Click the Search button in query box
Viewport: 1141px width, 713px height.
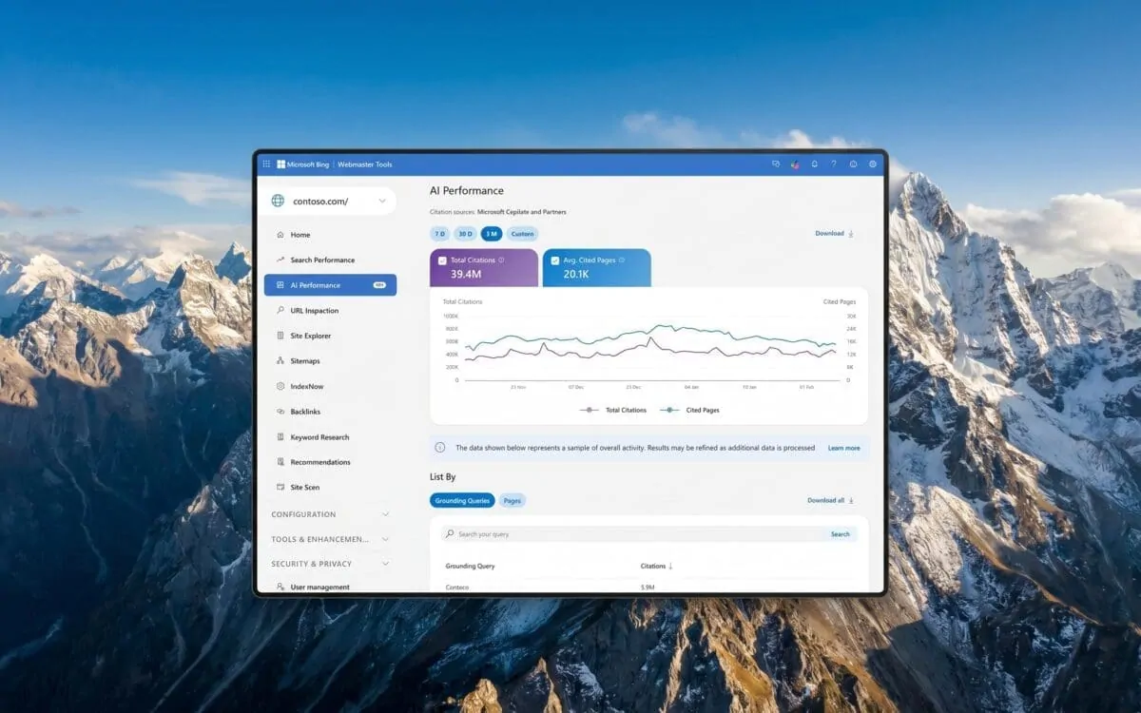[841, 534]
